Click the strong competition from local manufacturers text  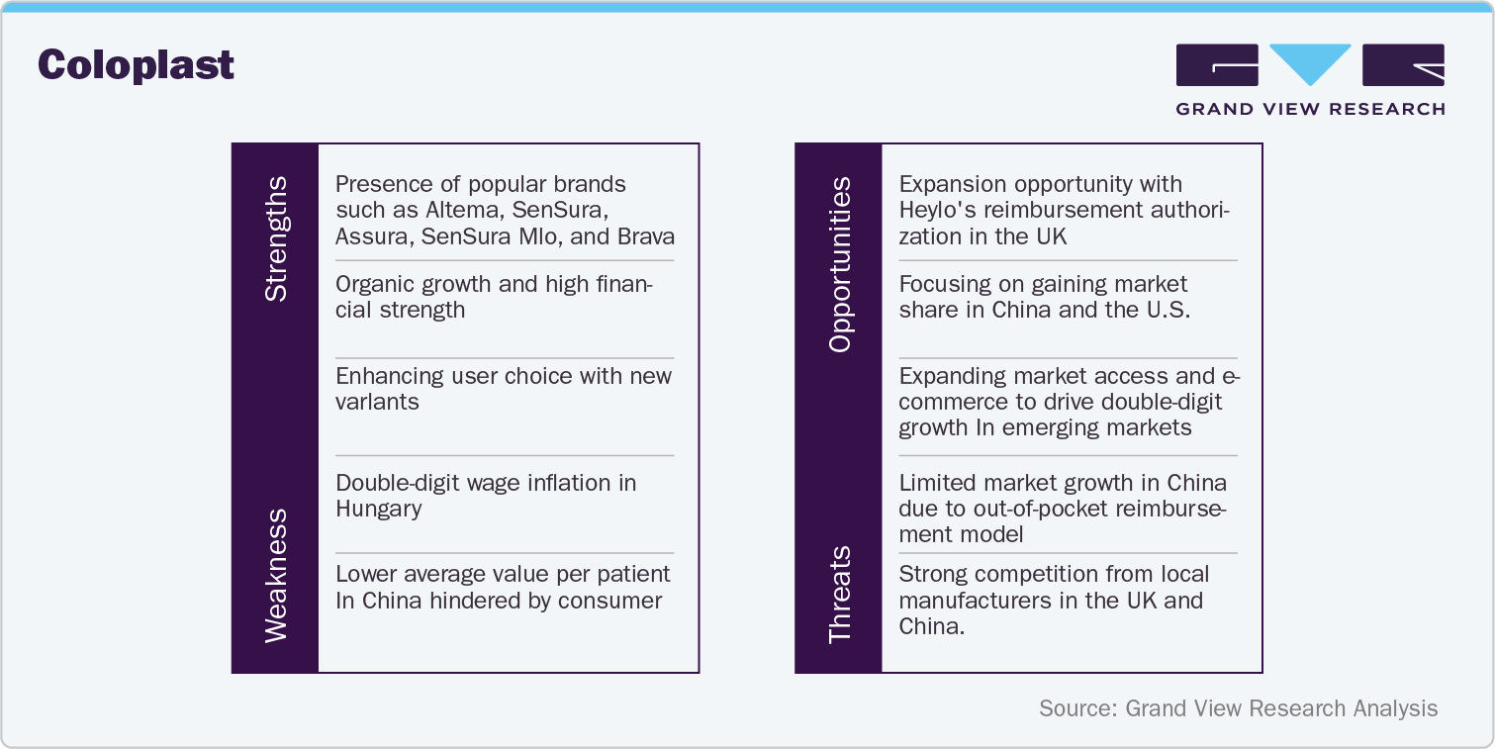coord(1054,600)
